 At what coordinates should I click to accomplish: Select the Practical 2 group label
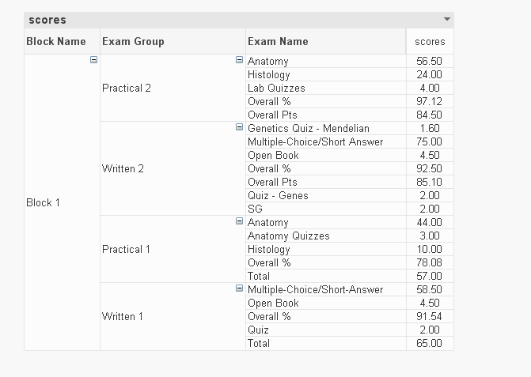(127, 88)
